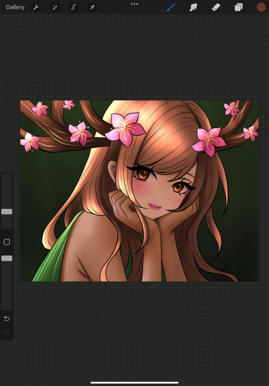The height and width of the screenshot is (386, 269).
Task: Activate the Selection tool
Action: pyautogui.click(x=73, y=7)
